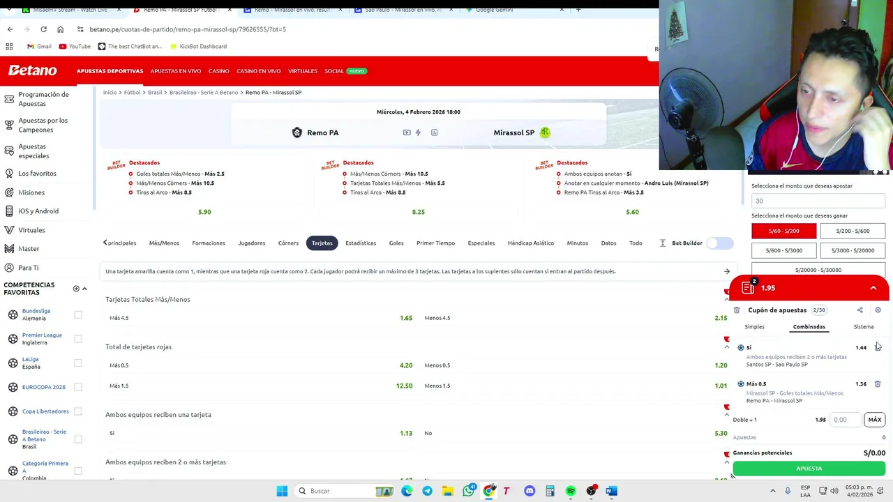Open the match video stream icon
This screenshot has width=893, height=502.
point(407,132)
